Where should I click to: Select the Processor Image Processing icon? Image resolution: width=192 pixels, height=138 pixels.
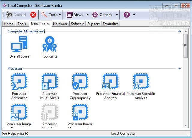[x=19, y=112]
